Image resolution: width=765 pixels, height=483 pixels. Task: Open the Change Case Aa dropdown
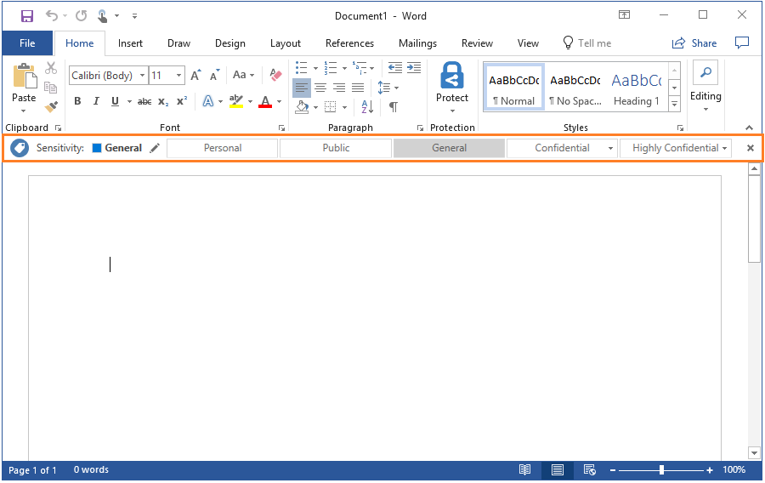pyautogui.click(x=243, y=75)
